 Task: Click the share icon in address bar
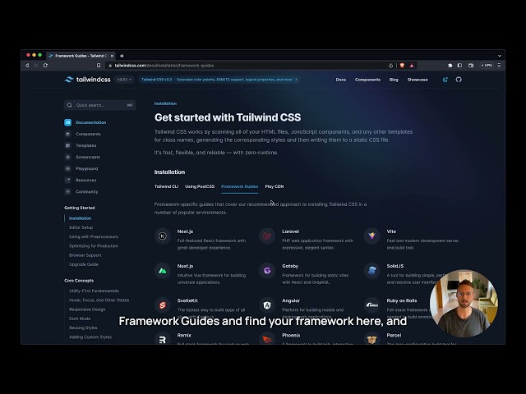click(x=390, y=66)
